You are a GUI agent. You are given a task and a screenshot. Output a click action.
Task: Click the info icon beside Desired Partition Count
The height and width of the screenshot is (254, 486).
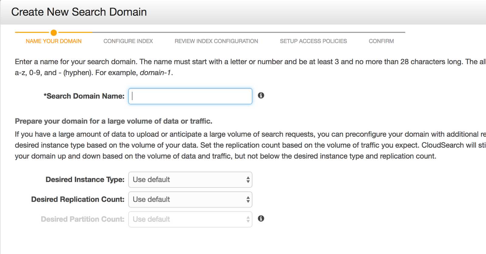261,218
